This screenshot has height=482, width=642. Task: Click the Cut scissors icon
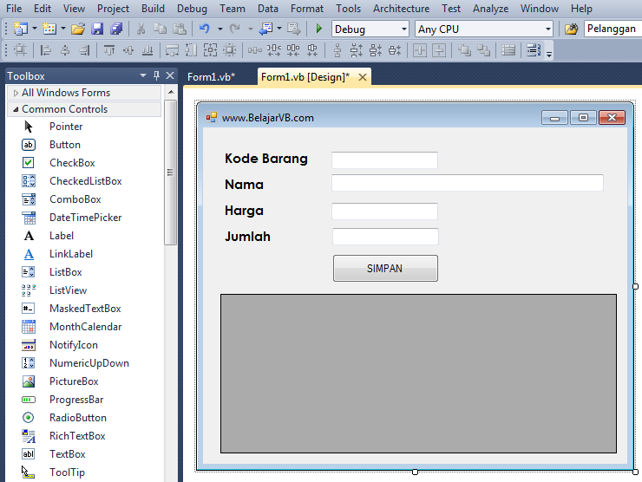tap(141, 29)
